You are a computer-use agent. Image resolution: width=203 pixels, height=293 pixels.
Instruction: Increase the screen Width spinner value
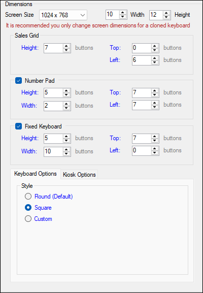click(122, 13)
